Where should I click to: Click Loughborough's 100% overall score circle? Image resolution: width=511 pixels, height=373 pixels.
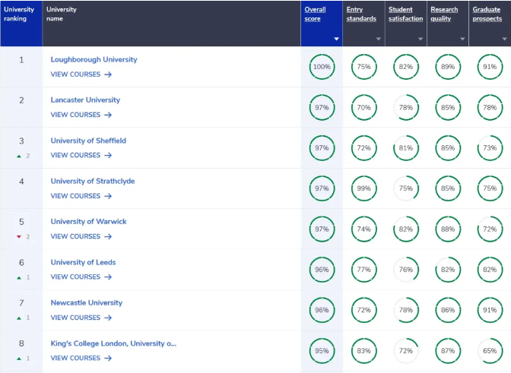[x=322, y=67]
